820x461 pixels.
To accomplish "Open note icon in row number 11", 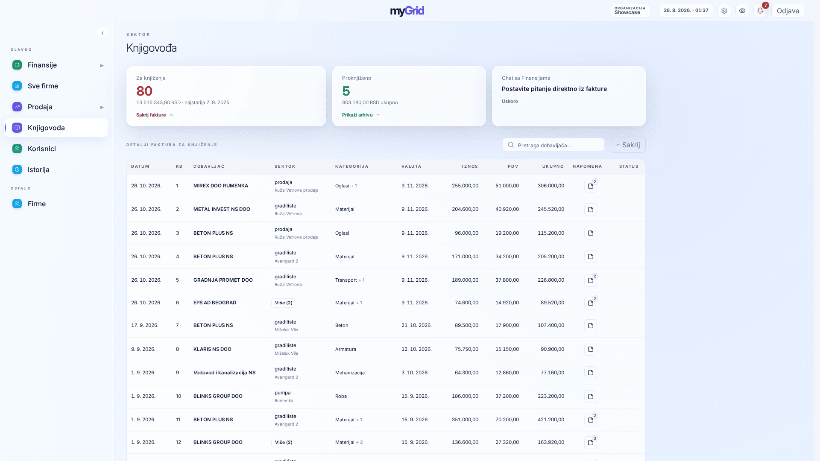I will tap(591, 420).
